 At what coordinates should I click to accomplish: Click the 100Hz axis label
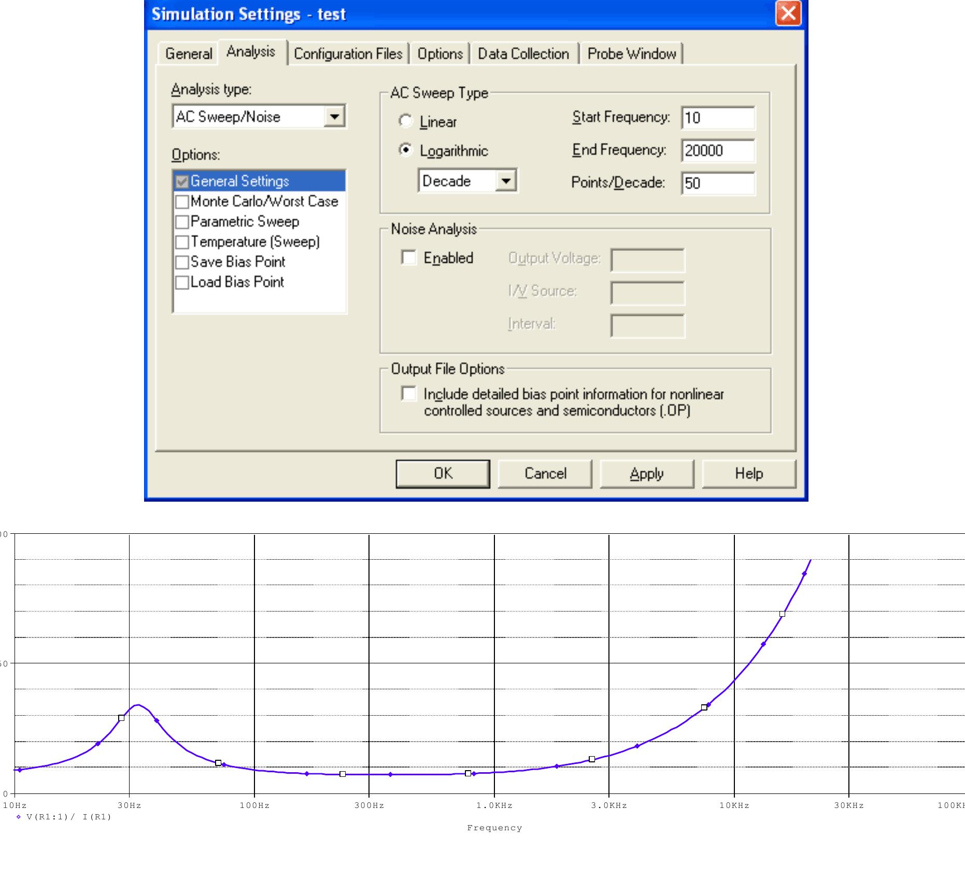pos(254,805)
